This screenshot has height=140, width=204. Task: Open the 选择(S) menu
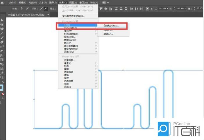point(53,3)
